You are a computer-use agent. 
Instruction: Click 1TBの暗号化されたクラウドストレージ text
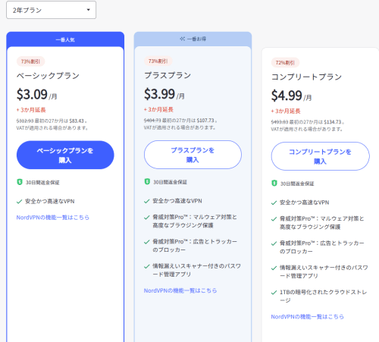tap(323, 296)
